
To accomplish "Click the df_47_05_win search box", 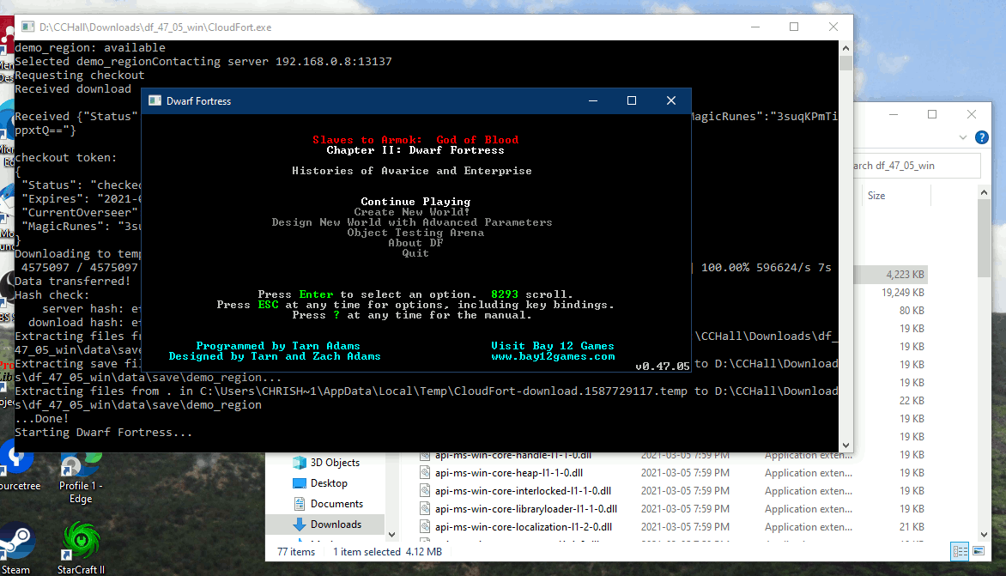I will pos(917,165).
